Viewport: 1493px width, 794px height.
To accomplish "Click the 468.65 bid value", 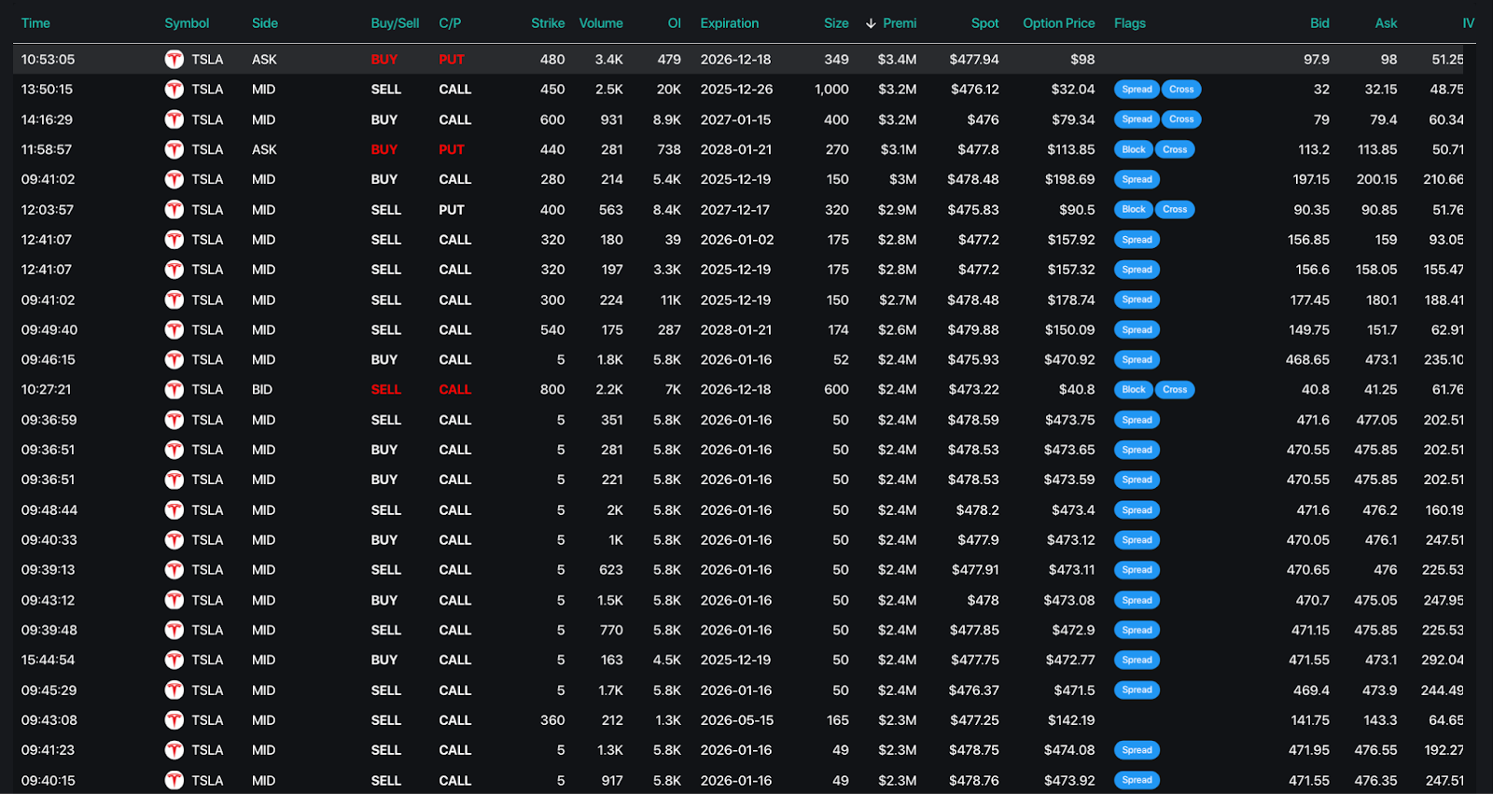I will pyautogui.click(x=1307, y=360).
